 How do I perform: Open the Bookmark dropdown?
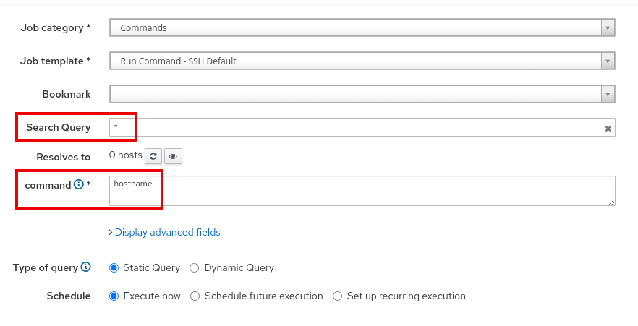coord(354,95)
